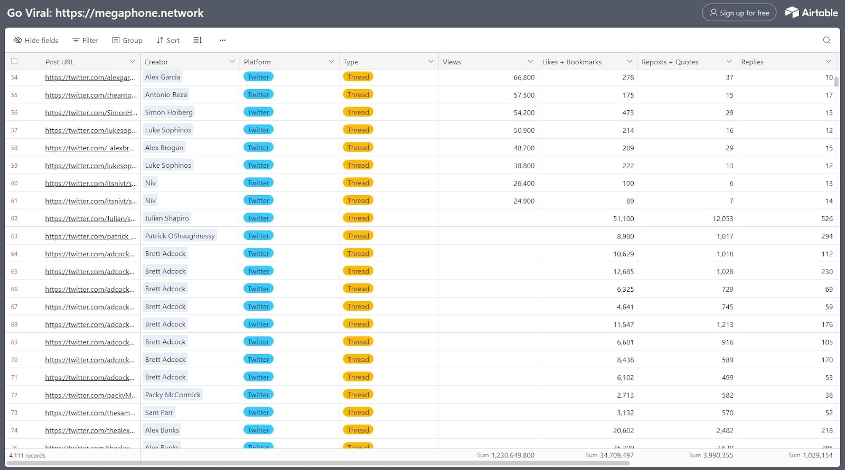Screen dimensions: 845x470
Task: Click the row height icon in toolbar
Action: point(198,40)
